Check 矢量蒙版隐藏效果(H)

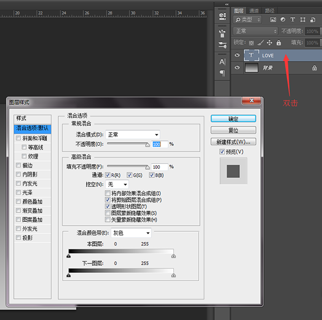coord(108,220)
